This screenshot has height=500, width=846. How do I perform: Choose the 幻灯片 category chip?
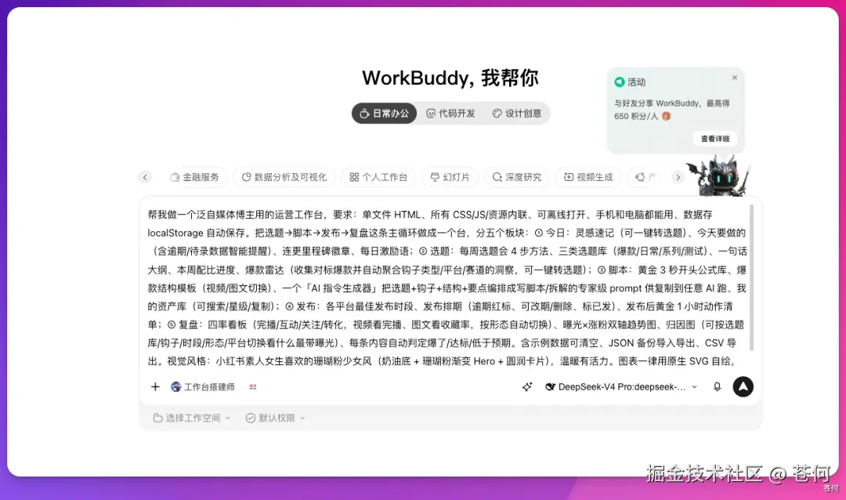click(x=450, y=177)
